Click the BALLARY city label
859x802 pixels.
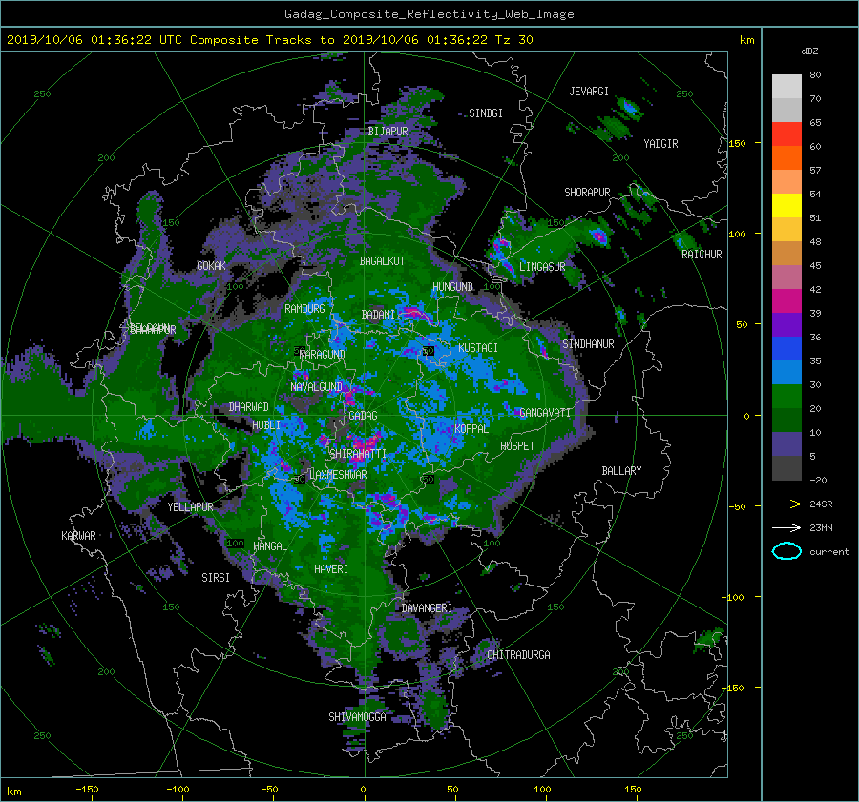point(621,471)
